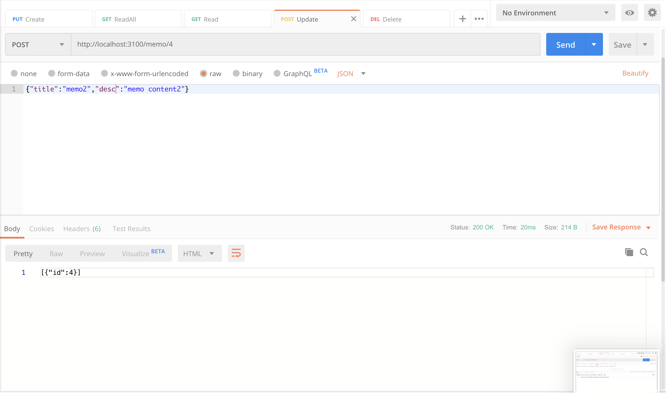Open the tab options three-dots menu
This screenshot has width=666, height=393.
pos(479,19)
